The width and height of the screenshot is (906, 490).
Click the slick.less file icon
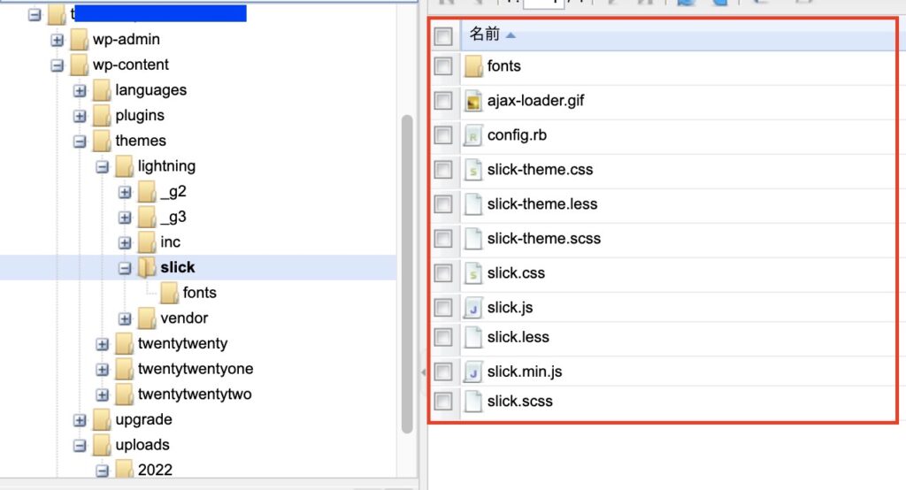coord(473,337)
